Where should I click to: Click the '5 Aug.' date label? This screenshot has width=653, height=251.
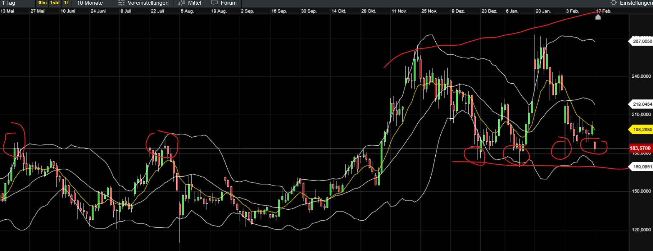point(187,11)
